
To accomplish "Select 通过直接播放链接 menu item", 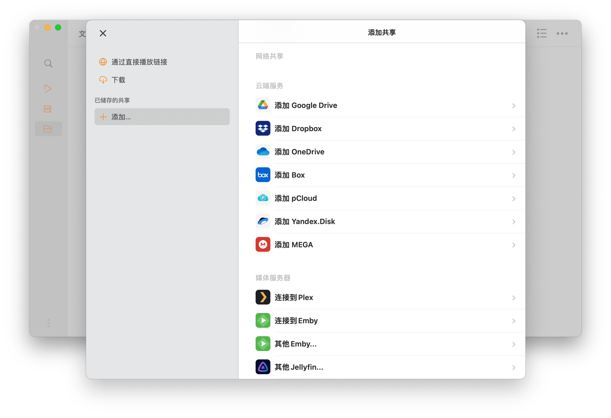I will pos(139,62).
